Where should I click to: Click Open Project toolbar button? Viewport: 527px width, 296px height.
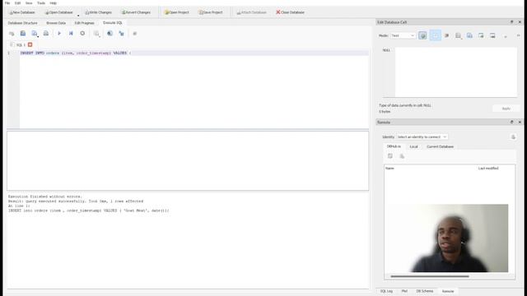click(176, 12)
